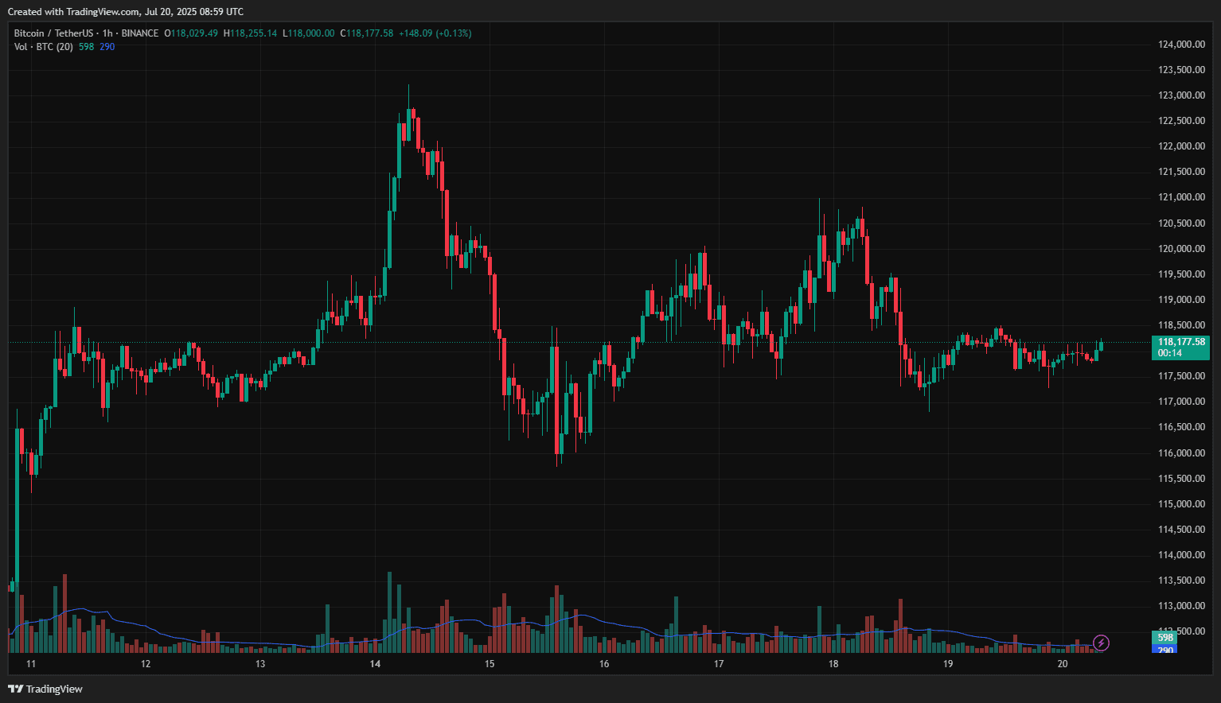1221x703 pixels.
Task: Click the TradingView logo at bottom left
Action: [x=45, y=689]
